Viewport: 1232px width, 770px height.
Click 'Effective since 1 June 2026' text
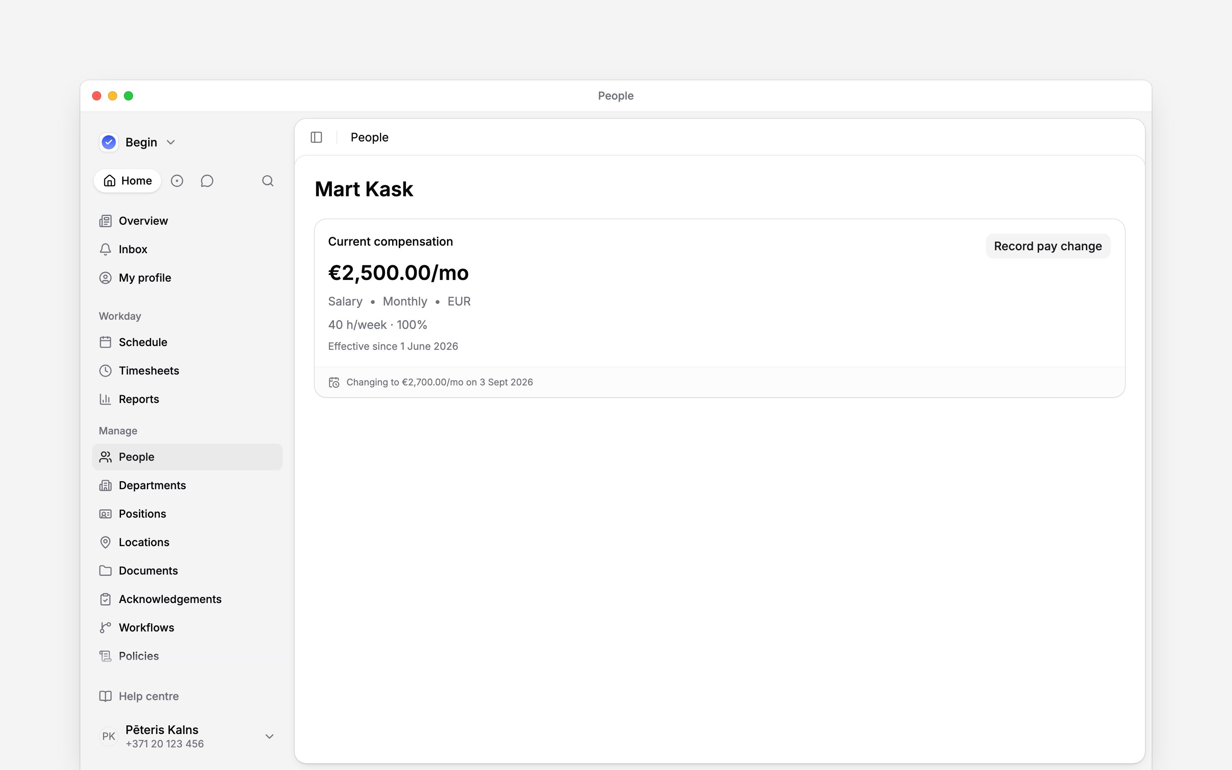tap(393, 346)
